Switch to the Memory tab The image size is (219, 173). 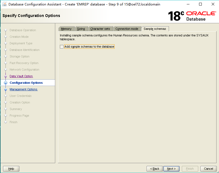[66, 29]
